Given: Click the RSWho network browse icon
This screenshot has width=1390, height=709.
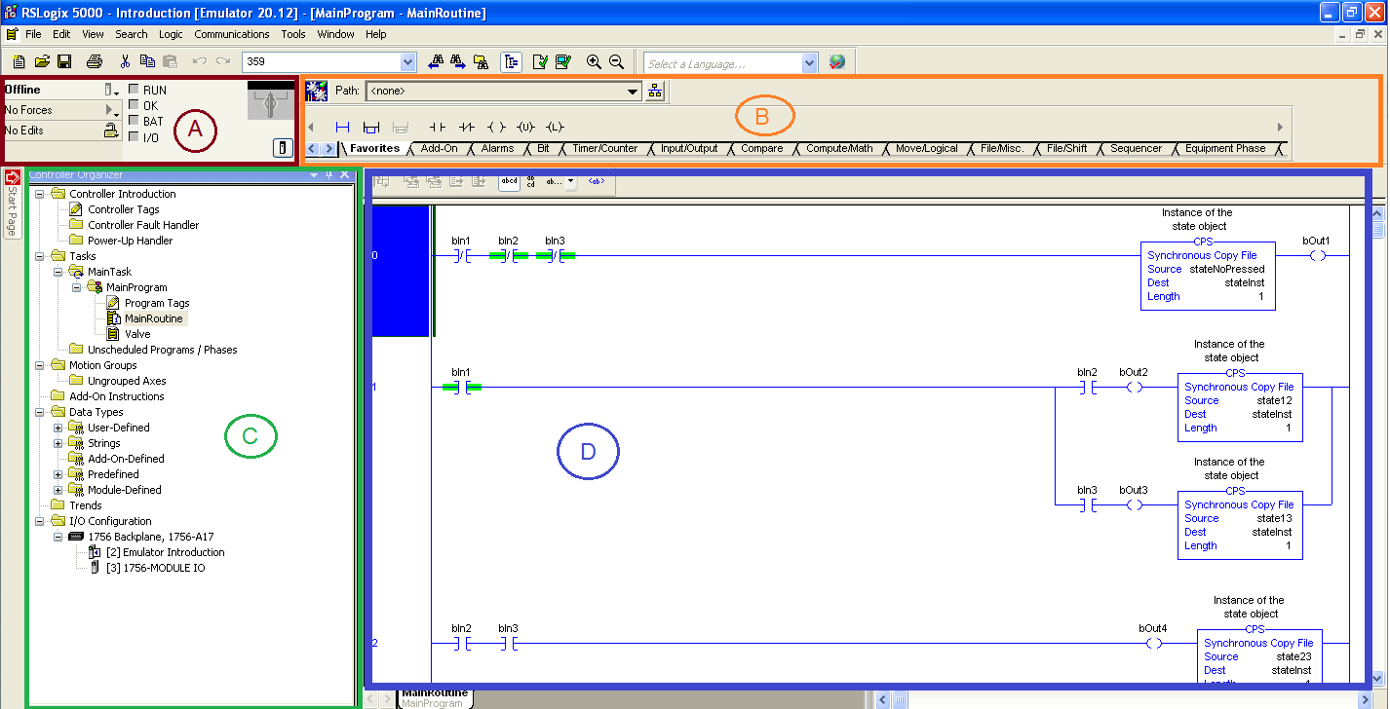Looking at the screenshot, I should click(655, 91).
